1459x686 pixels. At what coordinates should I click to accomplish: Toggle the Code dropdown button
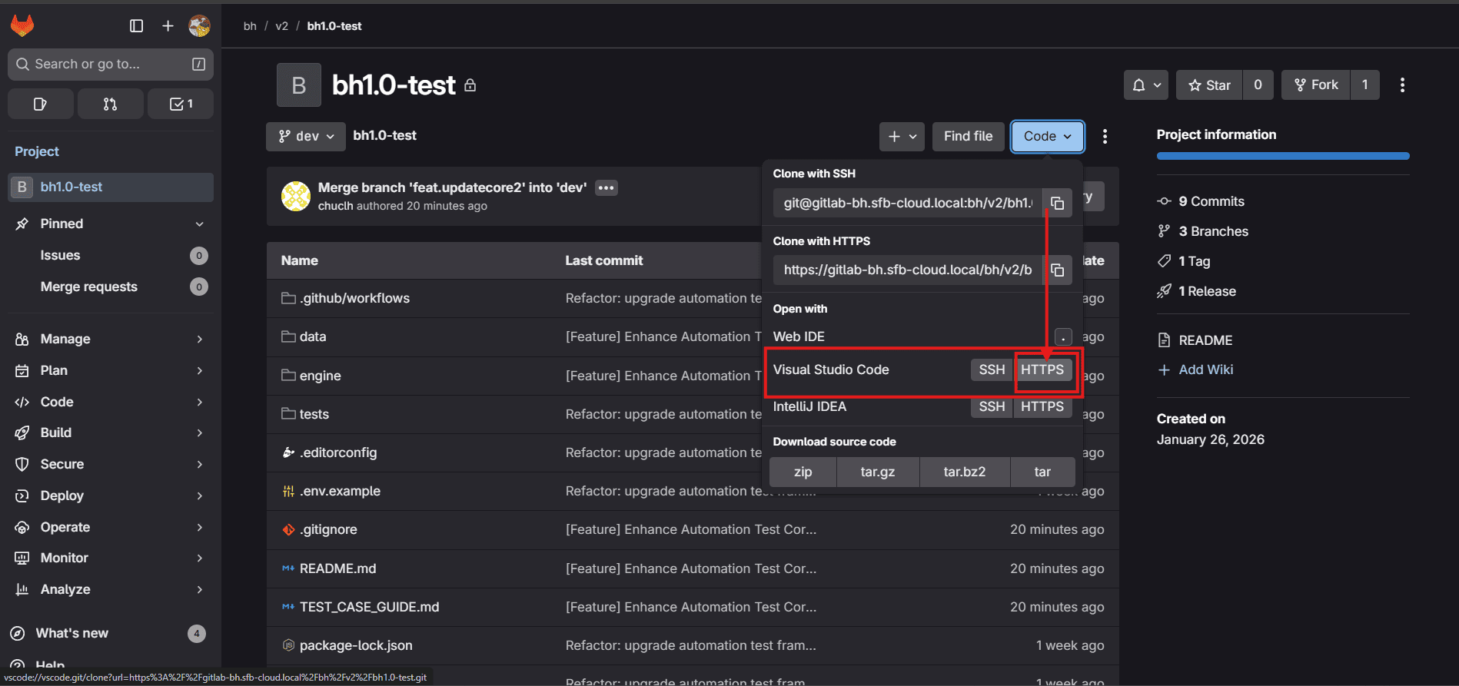coord(1047,136)
